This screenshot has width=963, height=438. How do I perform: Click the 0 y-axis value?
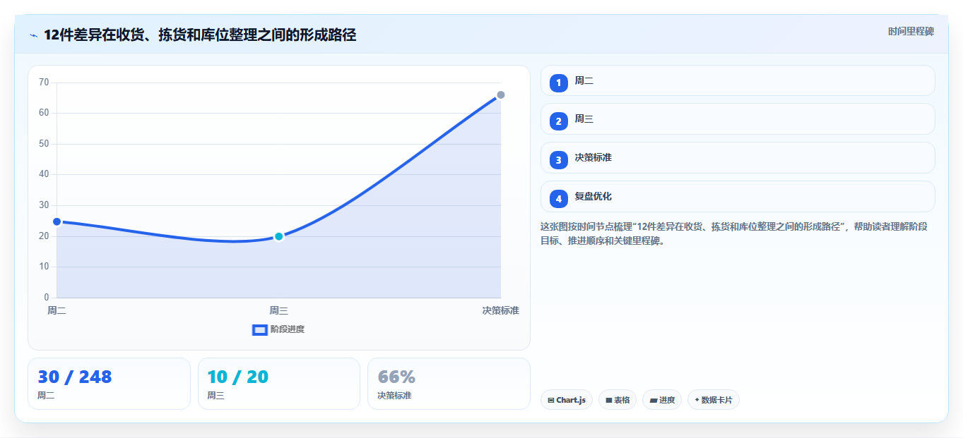(x=47, y=298)
